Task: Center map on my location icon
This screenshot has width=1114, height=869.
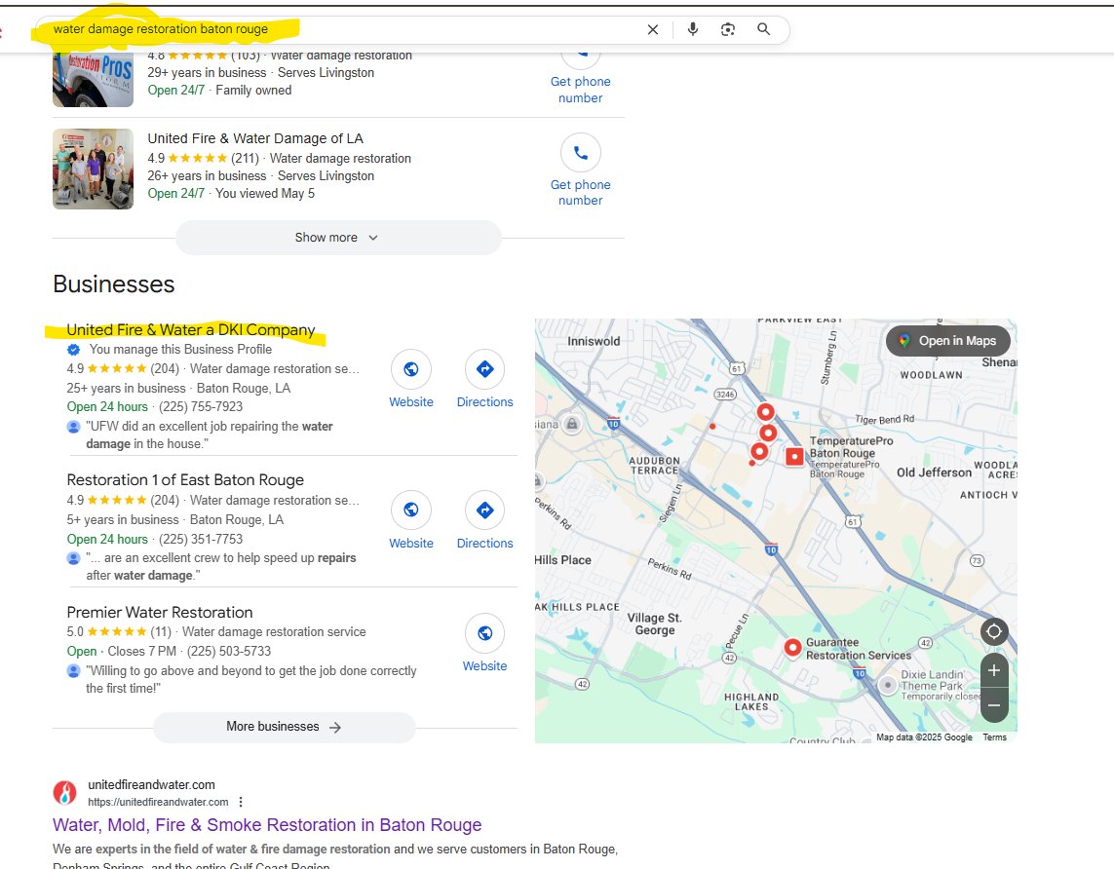Action: (994, 631)
